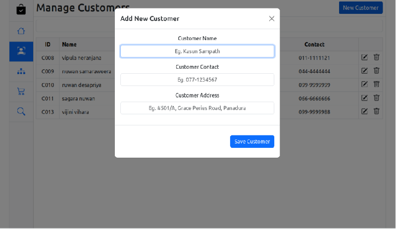Focus the Customer Name input field

click(x=197, y=51)
